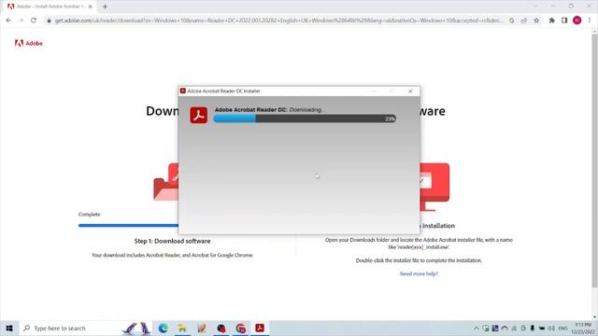Switch to Adobe installer taskbar icon
Image resolution: width=598 pixels, height=336 pixels.
tap(260, 328)
